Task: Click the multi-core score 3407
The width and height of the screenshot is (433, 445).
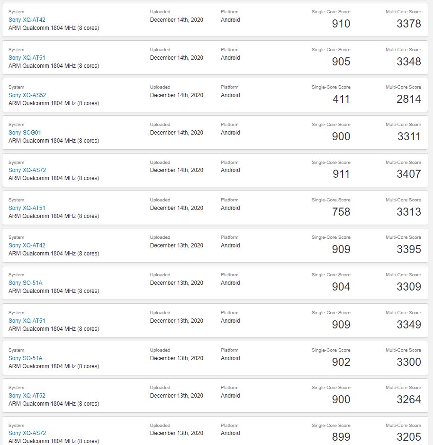Action: tap(408, 174)
